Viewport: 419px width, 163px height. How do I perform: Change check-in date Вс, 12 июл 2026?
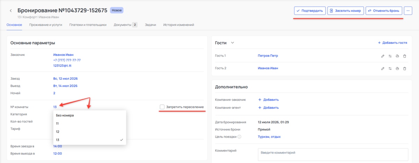(65, 79)
